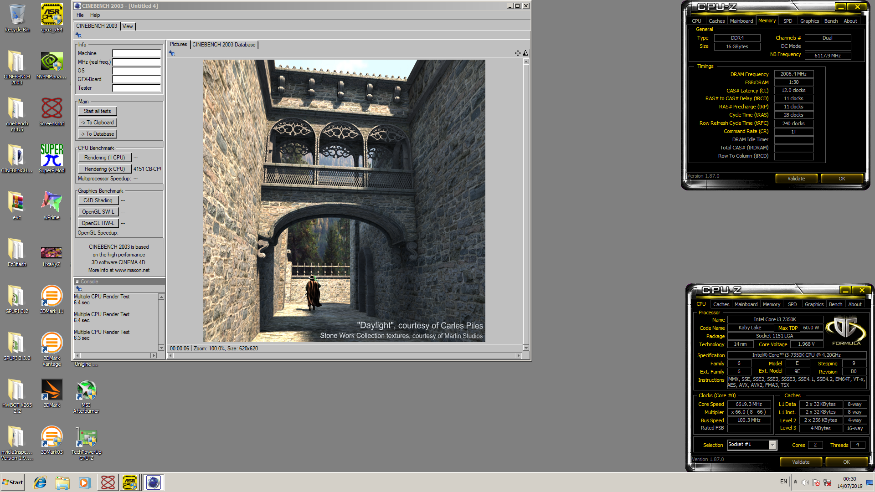
Task: Open the cinebench r11.5 desktop folder
Action: [17, 114]
